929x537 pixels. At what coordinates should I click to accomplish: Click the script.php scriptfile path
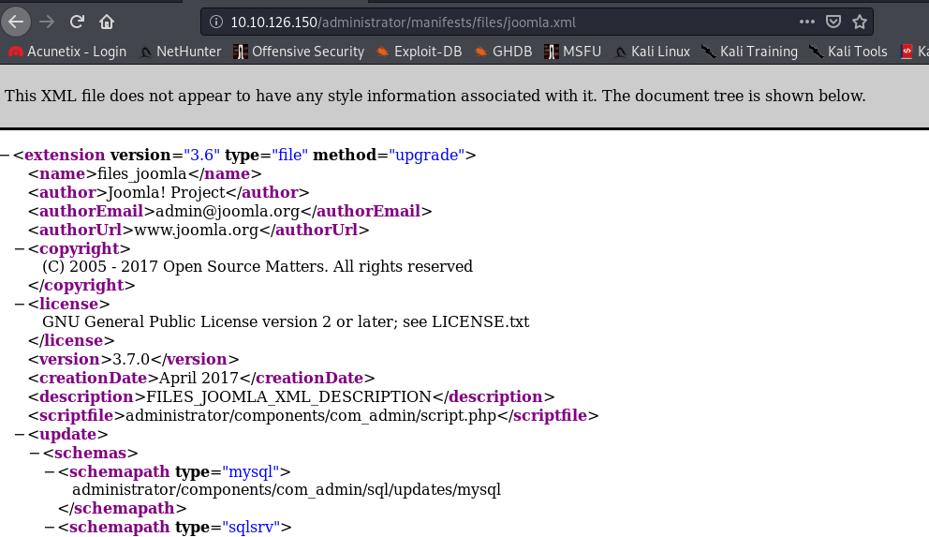tap(311, 415)
